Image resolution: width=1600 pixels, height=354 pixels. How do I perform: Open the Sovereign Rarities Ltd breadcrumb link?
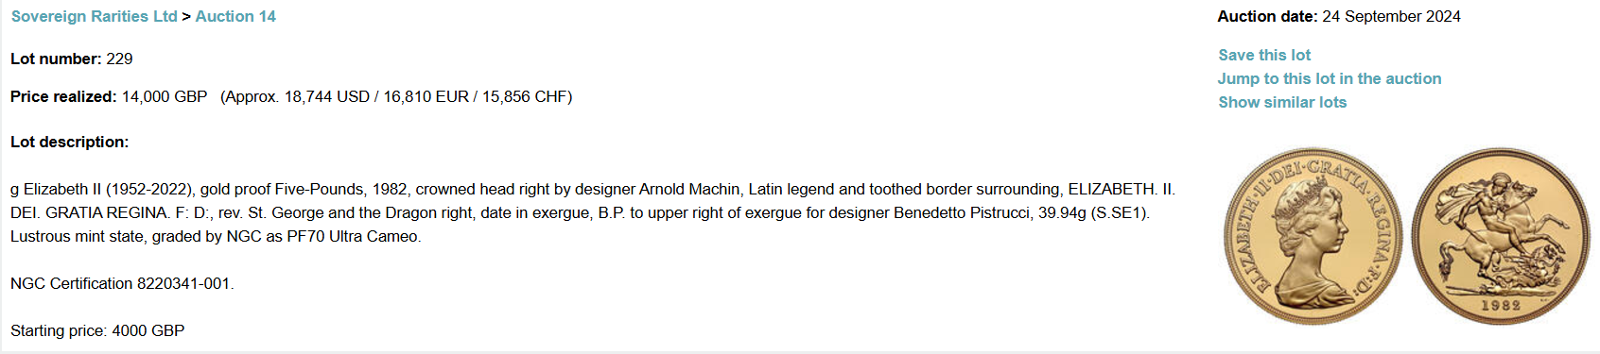coord(94,16)
